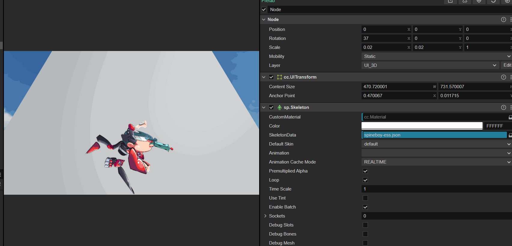Screen dimensions: 512x246
Task: Open the Animation Cache Mode dropdown
Action: click(x=437, y=162)
